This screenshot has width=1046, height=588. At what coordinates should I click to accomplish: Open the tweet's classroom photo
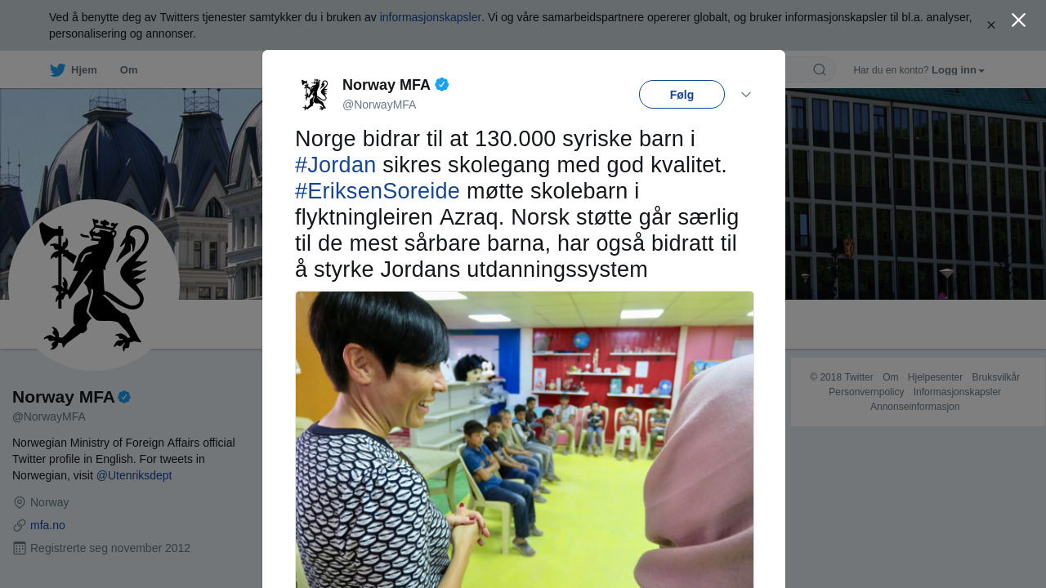point(525,439)
